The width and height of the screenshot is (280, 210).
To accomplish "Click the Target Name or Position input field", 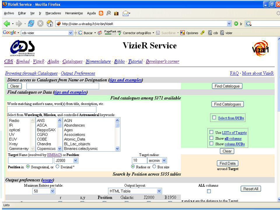I will [x=31, y=160].
